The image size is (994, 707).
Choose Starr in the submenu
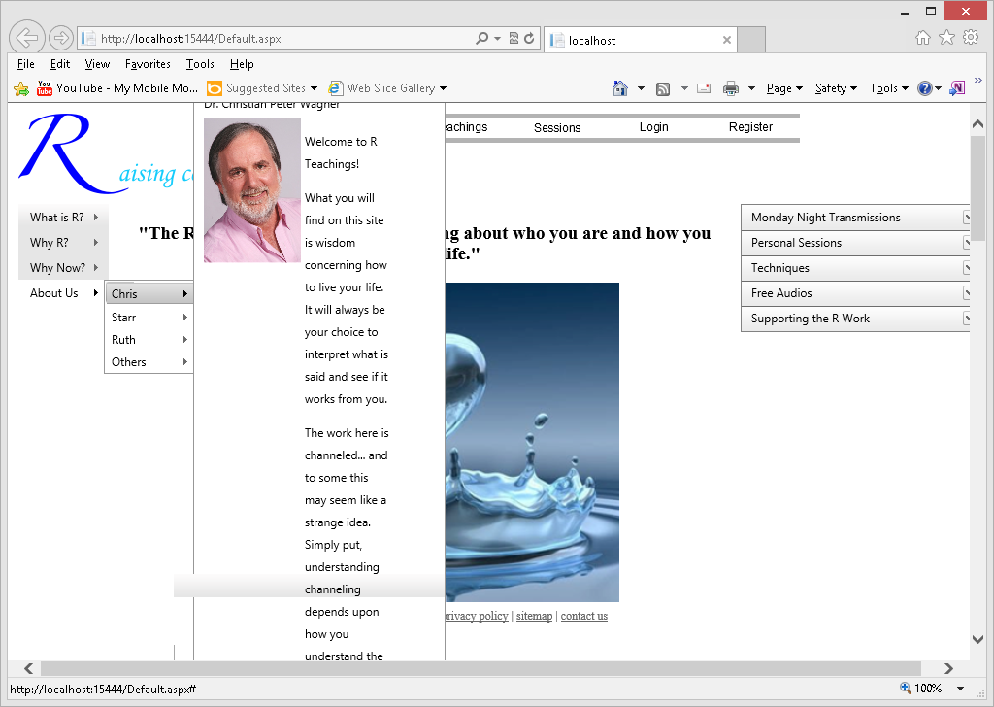pyautogui.click(x=149, y=317)
